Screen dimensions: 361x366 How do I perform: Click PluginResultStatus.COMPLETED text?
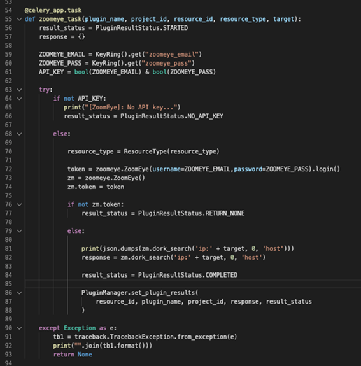(188, 275)
